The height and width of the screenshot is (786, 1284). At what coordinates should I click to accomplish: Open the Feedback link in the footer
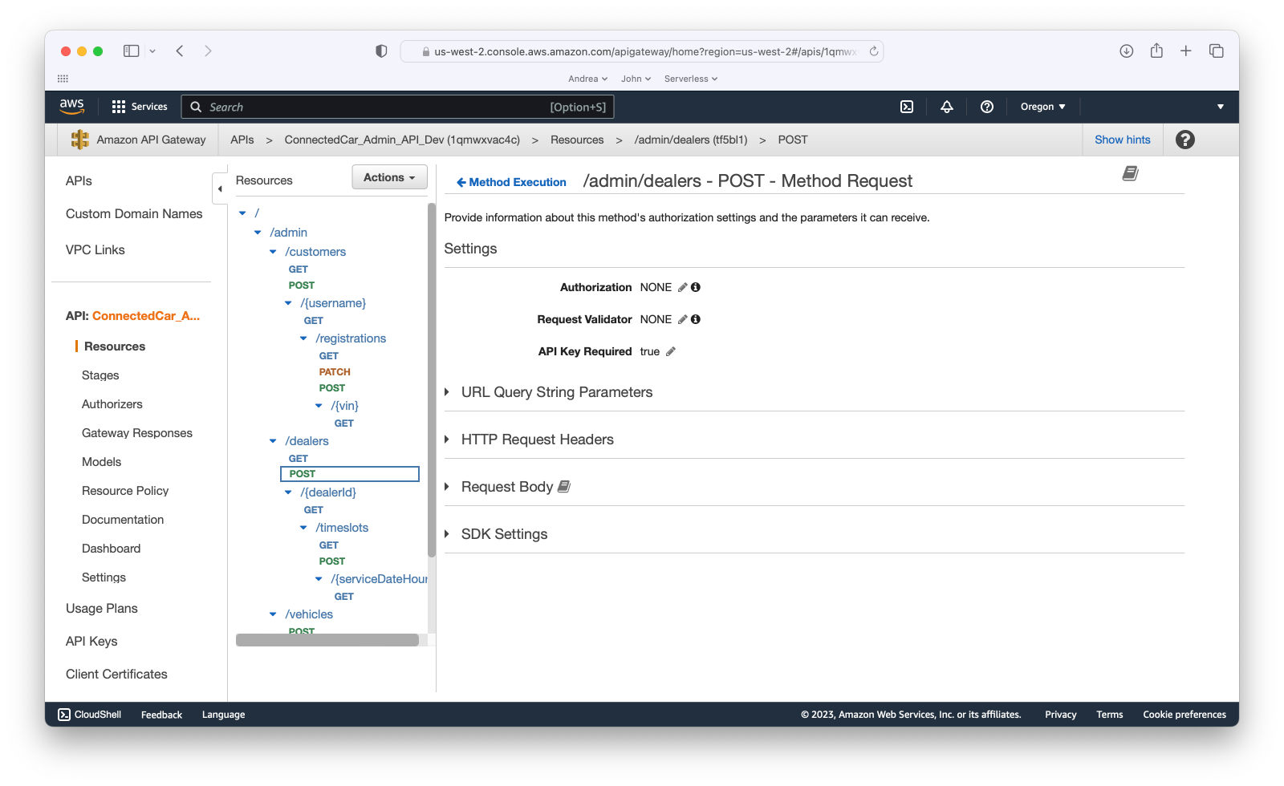(161, 715)
